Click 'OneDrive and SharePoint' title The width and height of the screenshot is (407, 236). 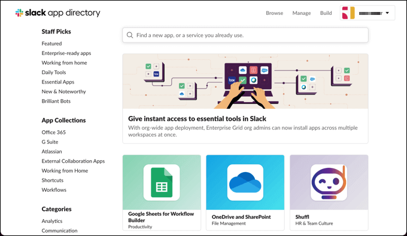coord(241,217)
